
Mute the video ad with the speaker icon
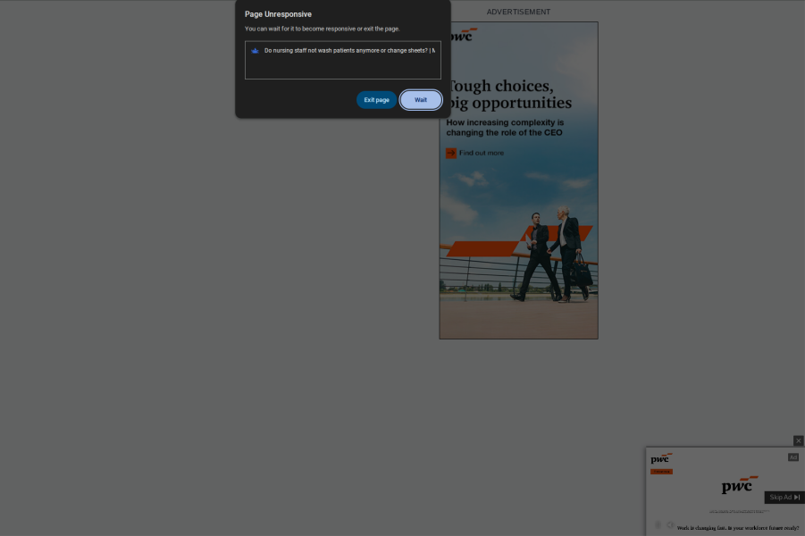pos(670,525)
